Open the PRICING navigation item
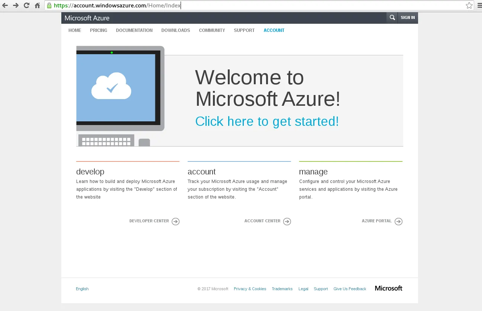This screenshot has width=482, height=311. coord(98,30)
